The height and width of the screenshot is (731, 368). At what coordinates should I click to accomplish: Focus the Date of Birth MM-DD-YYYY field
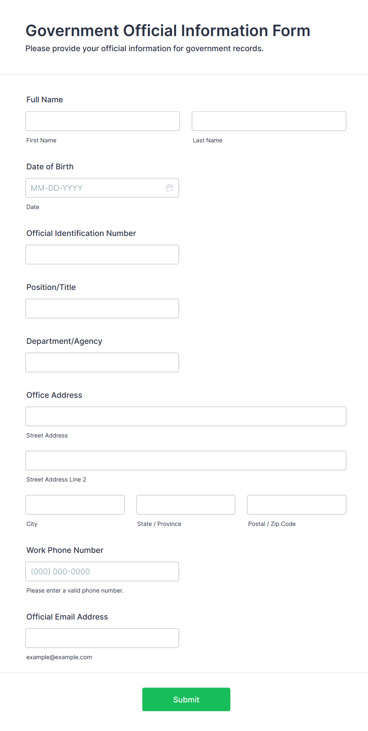click(x=102, y=188)
